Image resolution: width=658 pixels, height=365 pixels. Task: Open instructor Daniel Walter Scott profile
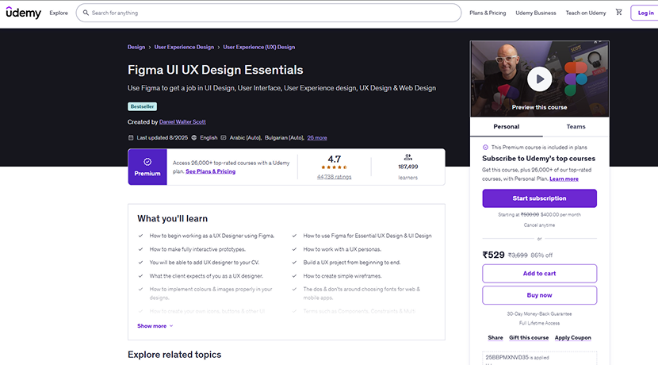point(182,122)
